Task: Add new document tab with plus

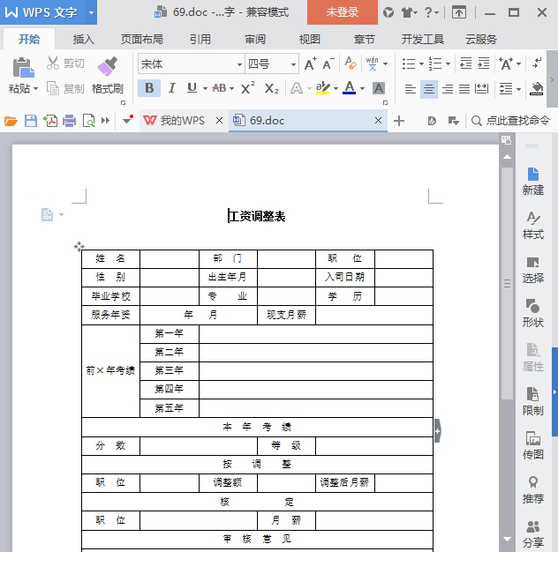Action: [x=399, y=121]
